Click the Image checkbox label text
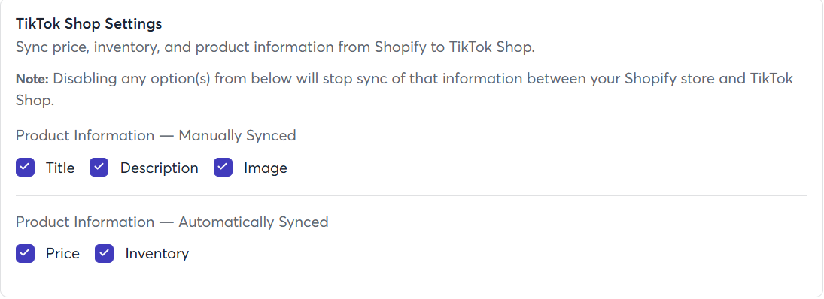824x299 pixels. pyautogui.click(x=266, y=168)
